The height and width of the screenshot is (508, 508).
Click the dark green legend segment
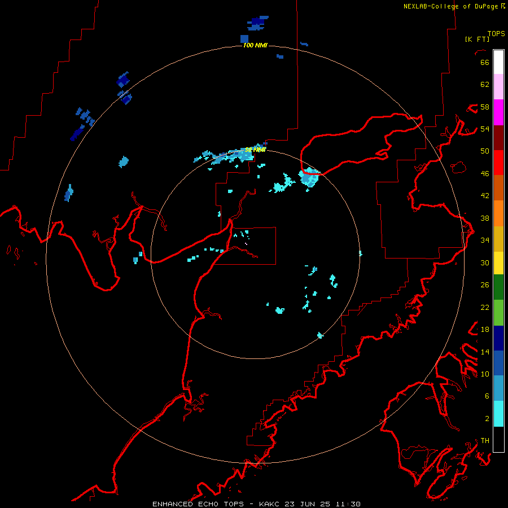(498, 287)
